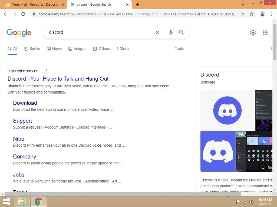Click the horizontal scrollbar thumb
Image resolution: width=277 pixels, height=207 pixels.
pyautogui.click(x=123, y=194)
